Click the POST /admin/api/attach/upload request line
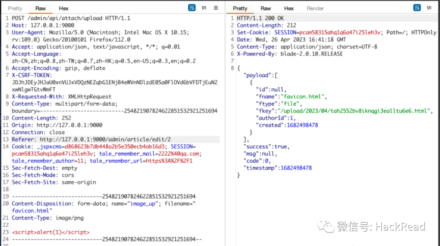This screenshot has height=246, width=440. click(x=71, y=18)
